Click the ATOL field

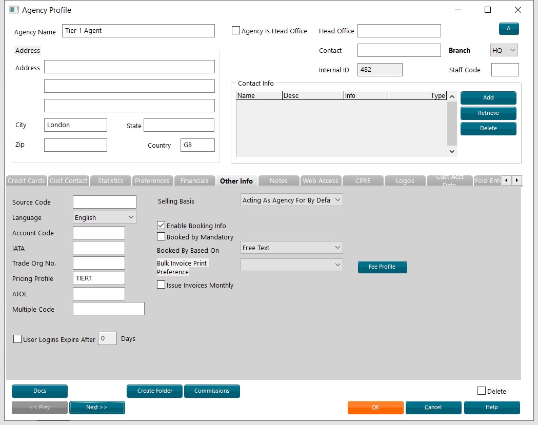tap(99, 294)
